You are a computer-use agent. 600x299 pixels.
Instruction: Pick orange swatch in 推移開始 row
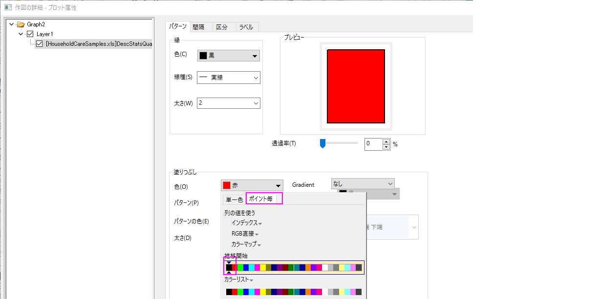click(x=308, y=267)
